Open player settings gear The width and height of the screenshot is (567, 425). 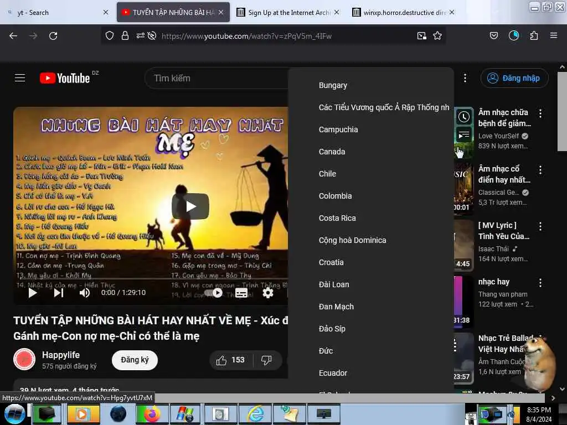pyautogui.click(x=267, y=293)
